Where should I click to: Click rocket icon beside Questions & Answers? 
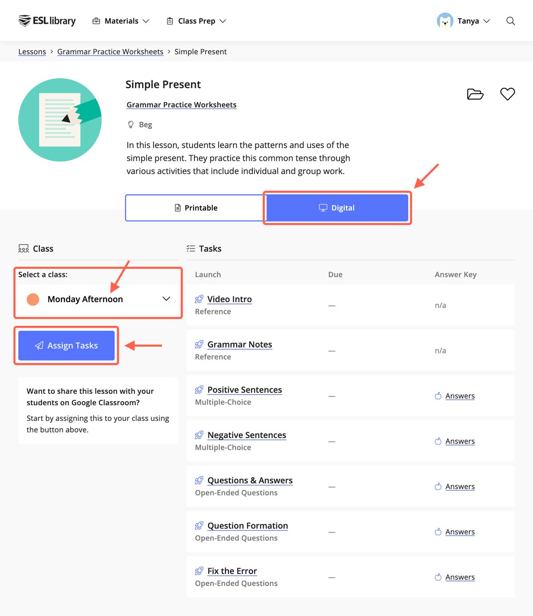pos(199,481)
